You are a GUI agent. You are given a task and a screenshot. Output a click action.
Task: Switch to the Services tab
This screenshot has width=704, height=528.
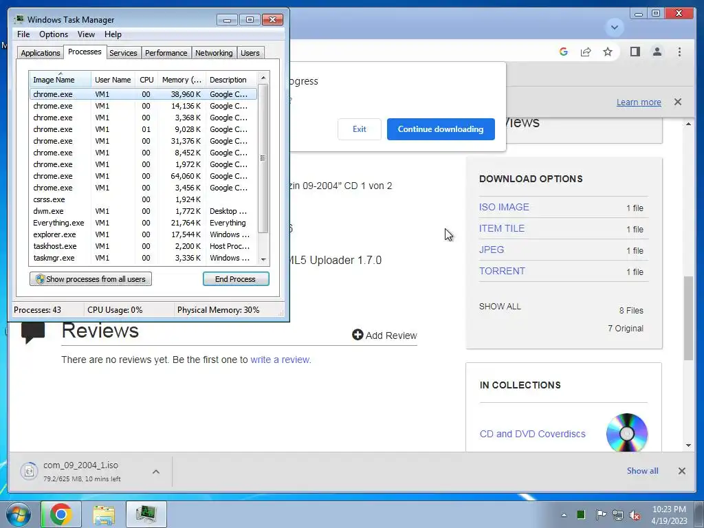(x=124, y=53)
